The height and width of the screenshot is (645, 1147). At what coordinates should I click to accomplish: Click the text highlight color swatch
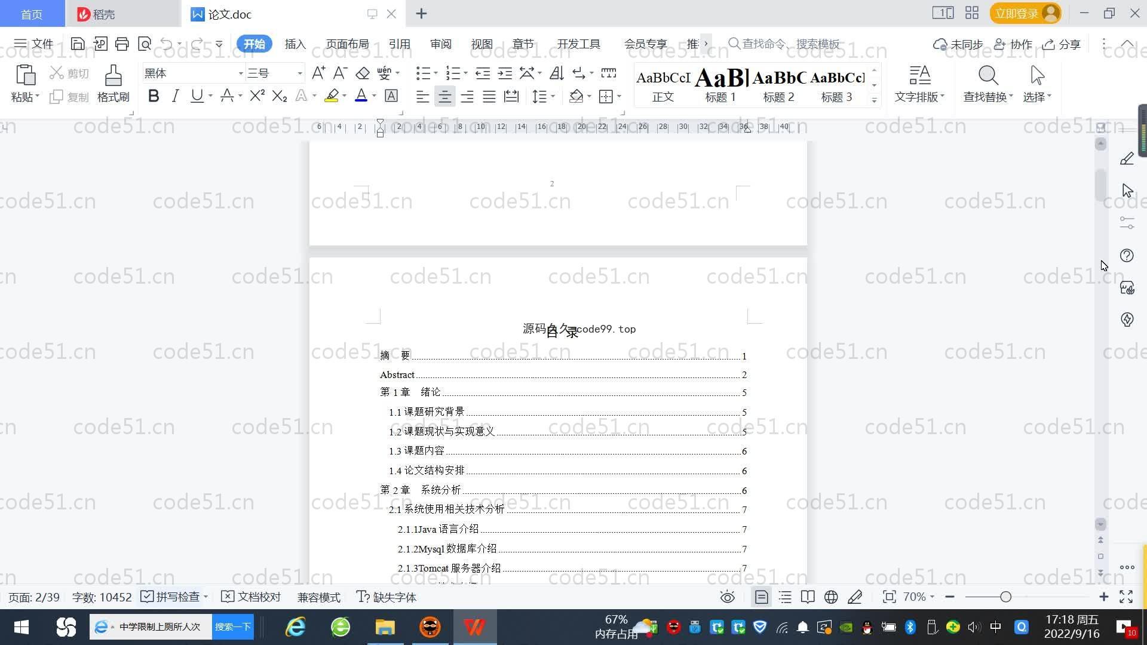click(332, 96)
